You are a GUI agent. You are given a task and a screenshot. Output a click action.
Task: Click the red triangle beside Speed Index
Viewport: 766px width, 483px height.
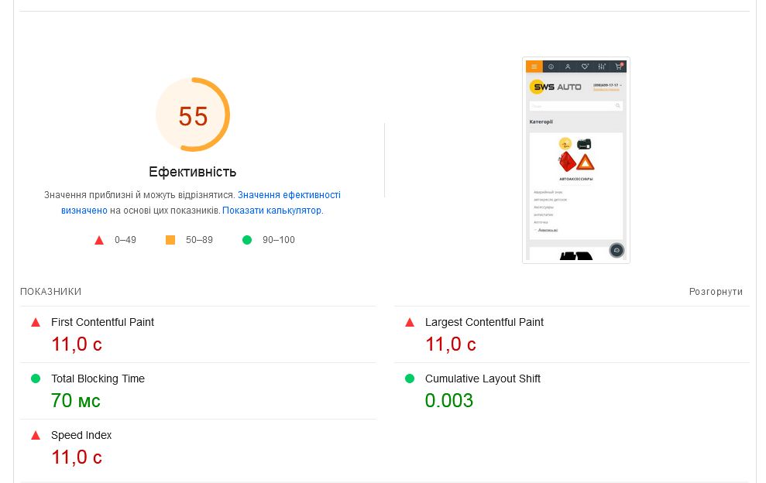36,435
